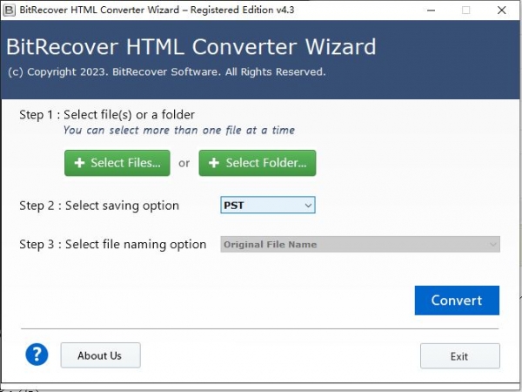522x392 pixels.
Task: Minimize the HTML Converter Wizard window
Action: click(432, 10)
